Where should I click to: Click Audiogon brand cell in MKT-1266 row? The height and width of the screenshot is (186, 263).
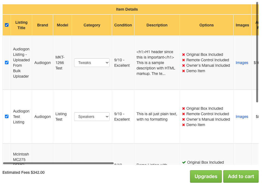click(43, 63)
